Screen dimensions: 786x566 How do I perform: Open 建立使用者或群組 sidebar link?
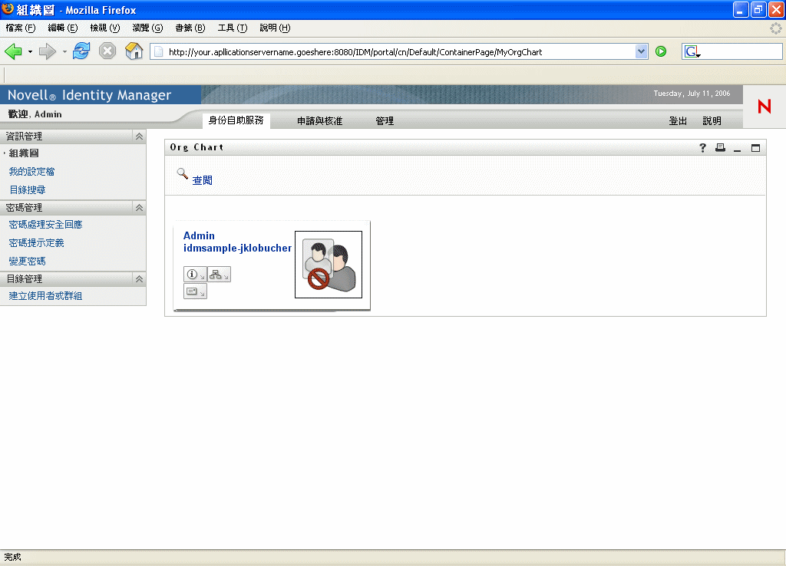click(45, 295)
